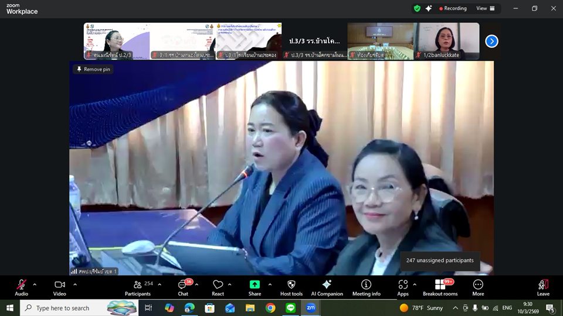
Task: Select the 1/2banluckkate video thumbnail
Action: pos(447,41)
